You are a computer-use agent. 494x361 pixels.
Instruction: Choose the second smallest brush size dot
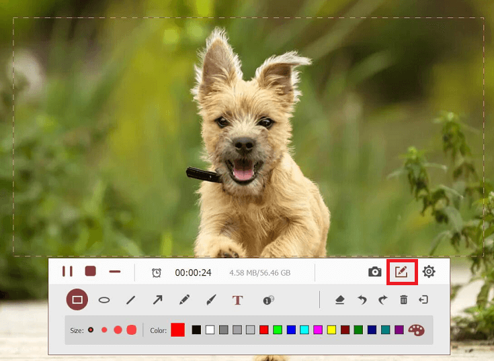click(104, 330)
